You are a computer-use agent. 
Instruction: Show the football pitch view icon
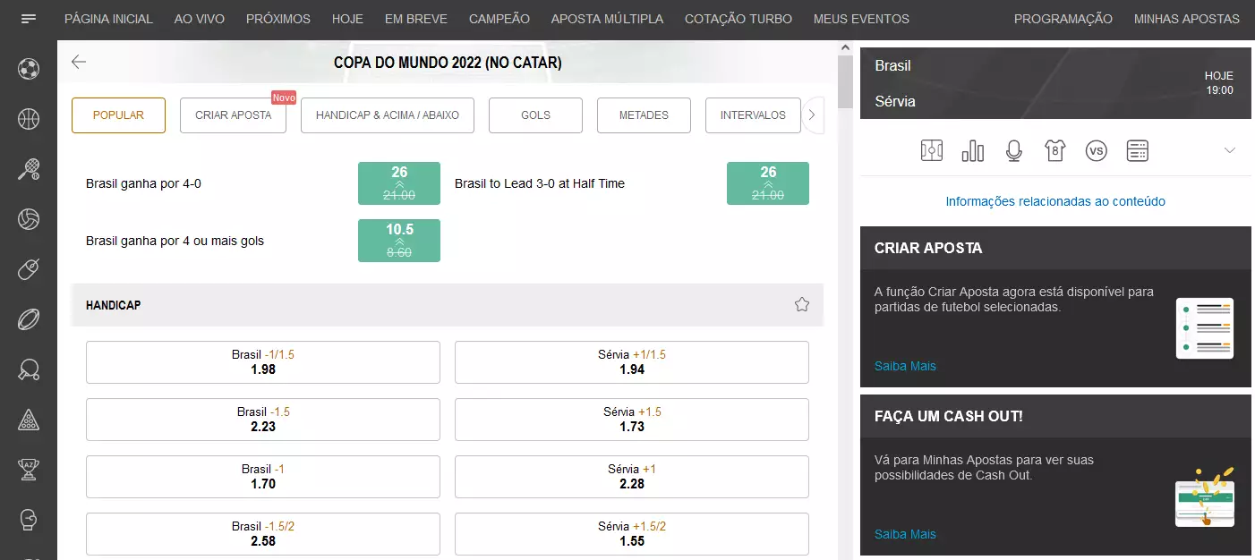point(932,151)
